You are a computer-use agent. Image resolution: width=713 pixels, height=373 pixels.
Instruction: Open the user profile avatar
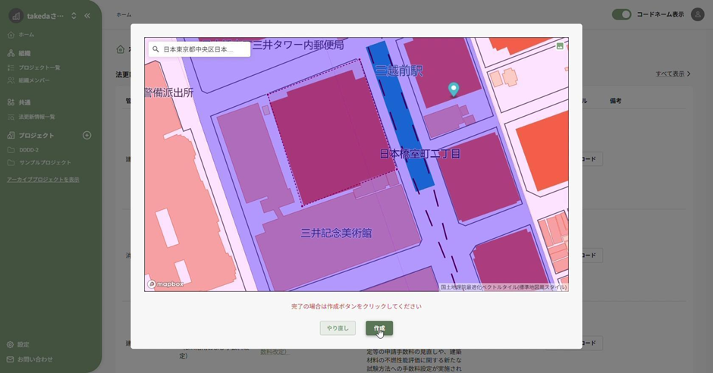pos(697,14)
